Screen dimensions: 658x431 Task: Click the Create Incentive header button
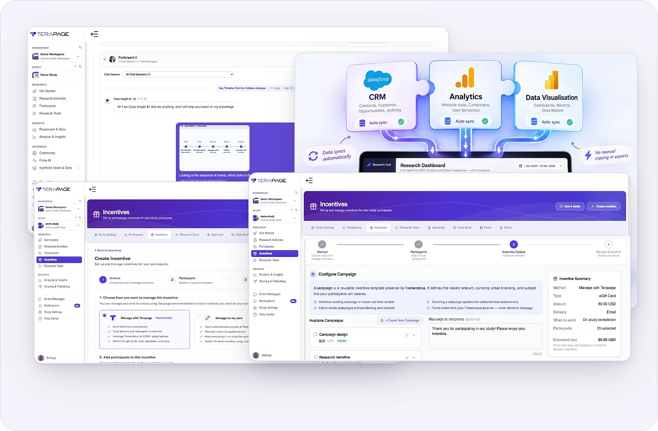point(603,206)
